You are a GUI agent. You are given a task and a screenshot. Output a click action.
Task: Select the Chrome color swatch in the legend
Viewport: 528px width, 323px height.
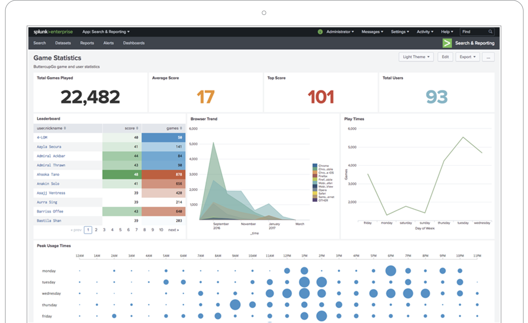(314, 165)
